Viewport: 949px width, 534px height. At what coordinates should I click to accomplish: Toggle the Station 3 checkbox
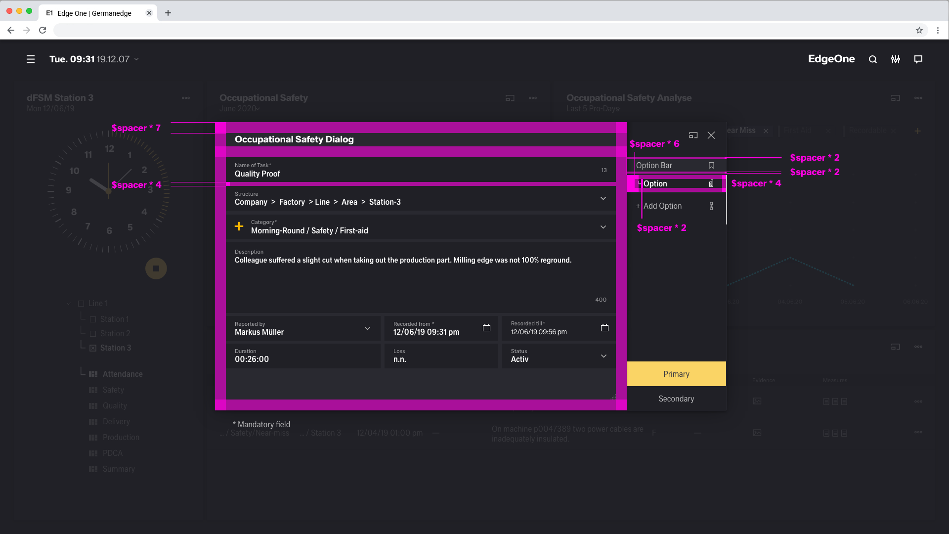(x=93, y=348)
